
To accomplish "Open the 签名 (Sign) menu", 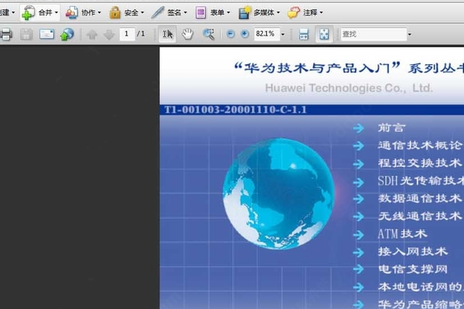I will point(169,12).
